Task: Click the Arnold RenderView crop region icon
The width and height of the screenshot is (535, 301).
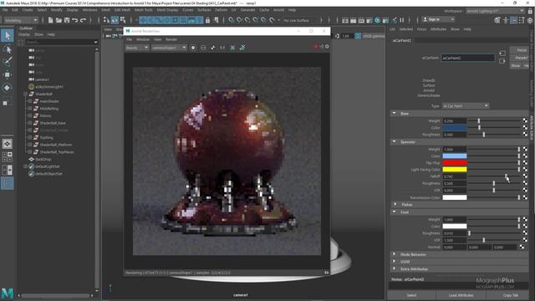Action: point(203,48)
